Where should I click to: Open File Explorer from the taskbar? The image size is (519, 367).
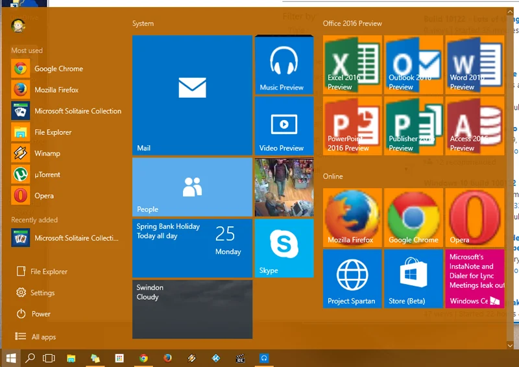pyautogui.click(x=71, y=358)
